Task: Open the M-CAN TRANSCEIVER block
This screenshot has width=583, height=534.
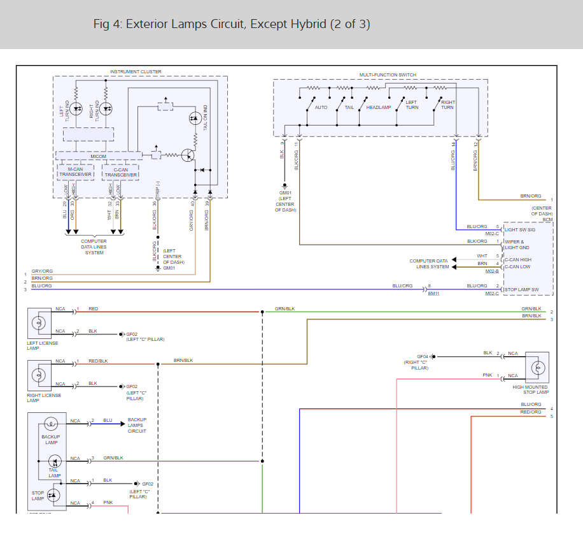Action: tap(75, 171)
